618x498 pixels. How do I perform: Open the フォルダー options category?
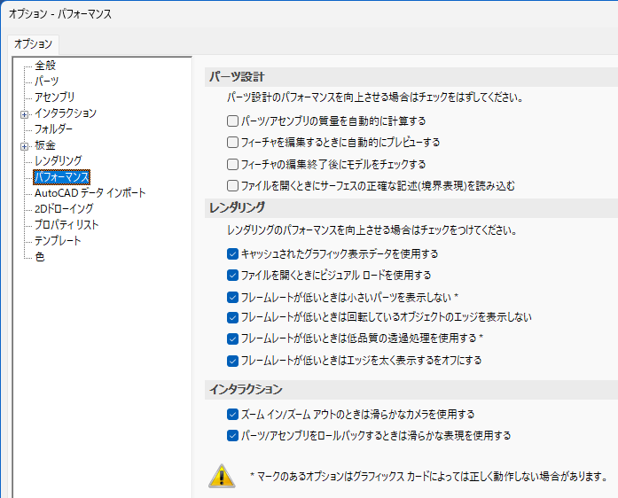click(x=53, y=129)
